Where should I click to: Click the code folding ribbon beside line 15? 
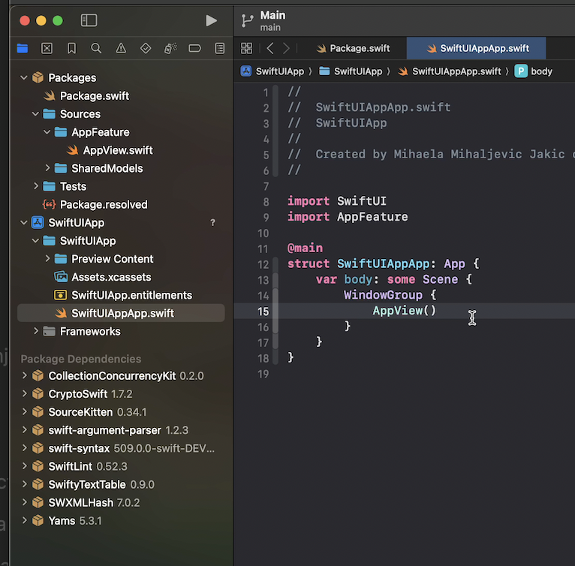275,311
